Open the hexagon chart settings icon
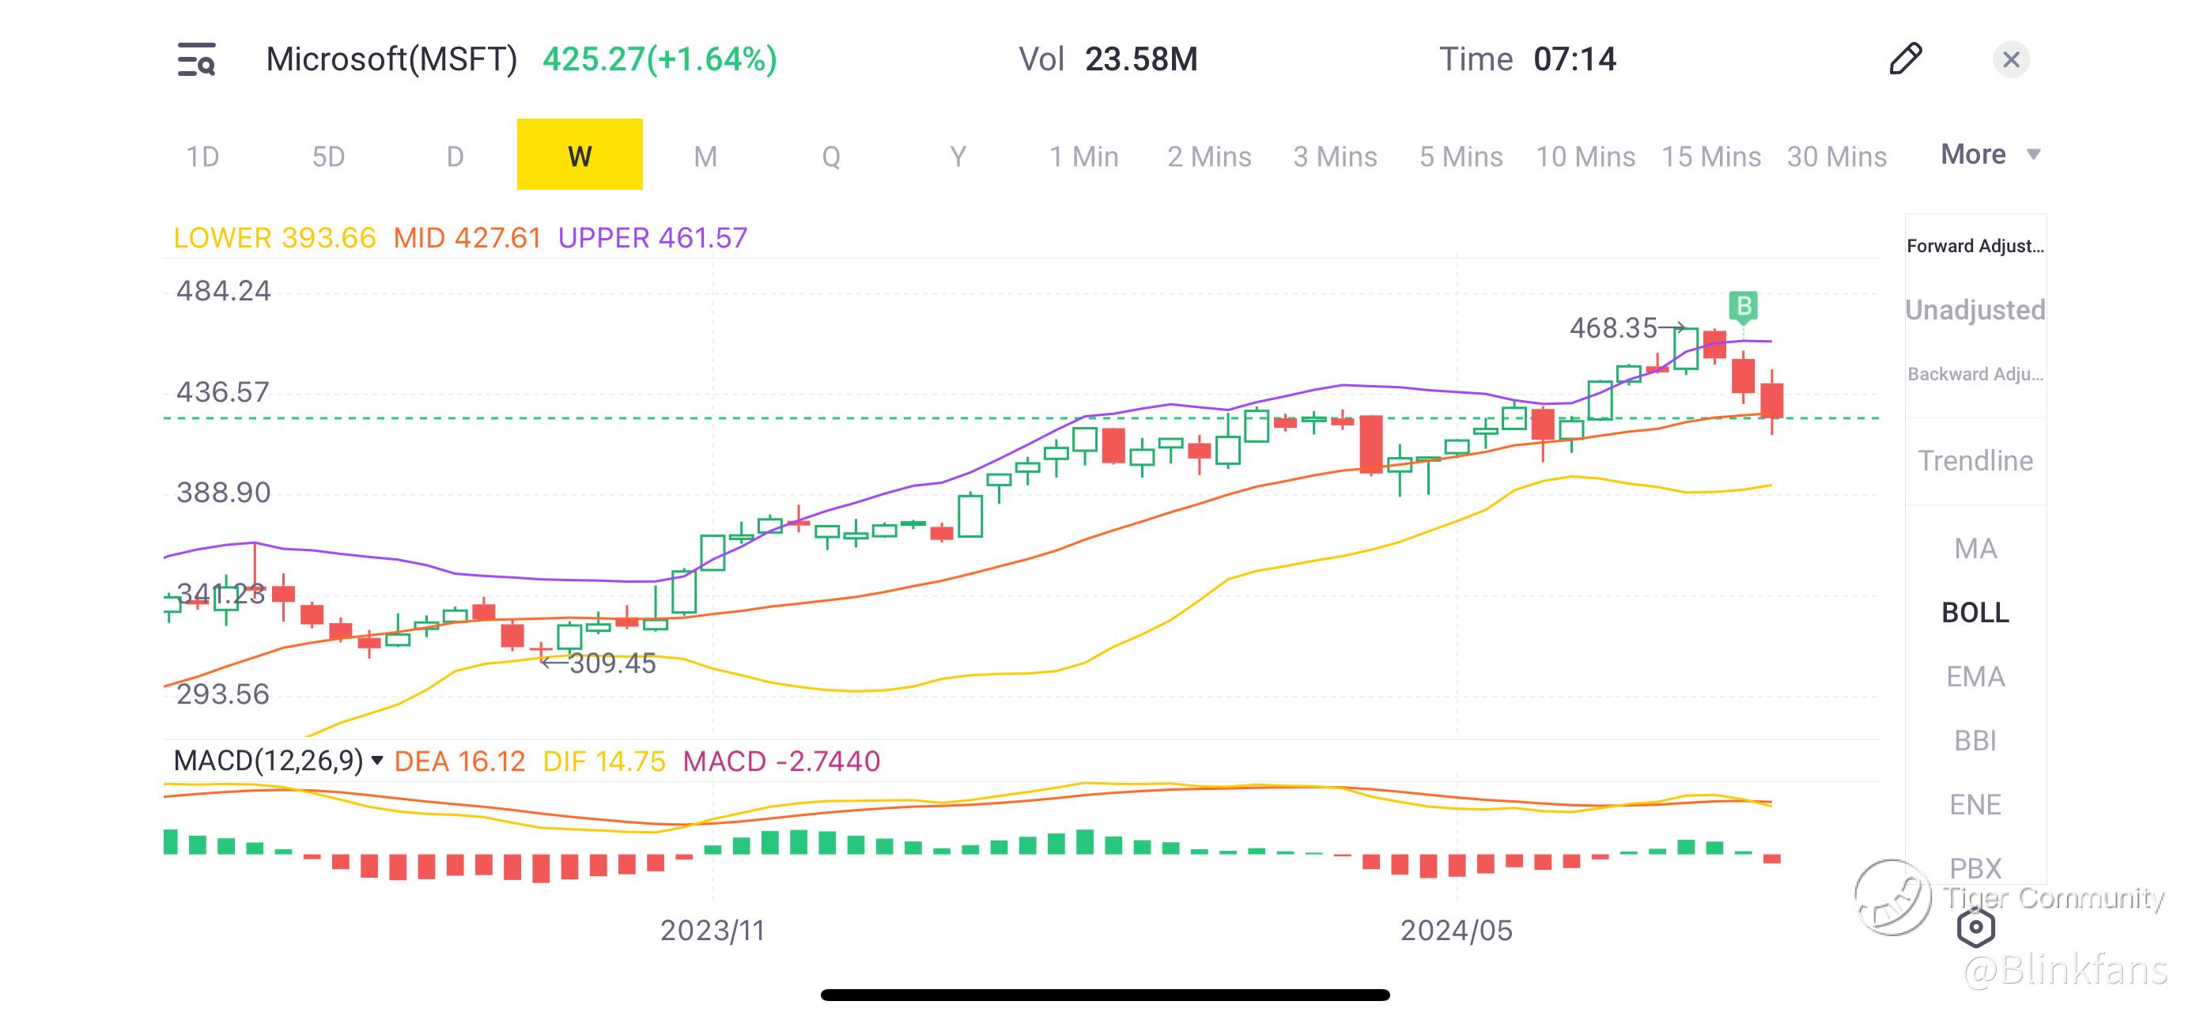The height and width of the screenshot is (1020, 2211). tap(1975, 927)
